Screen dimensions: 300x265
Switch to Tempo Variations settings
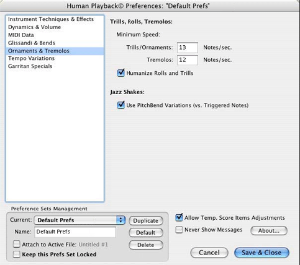pos(55,58)
